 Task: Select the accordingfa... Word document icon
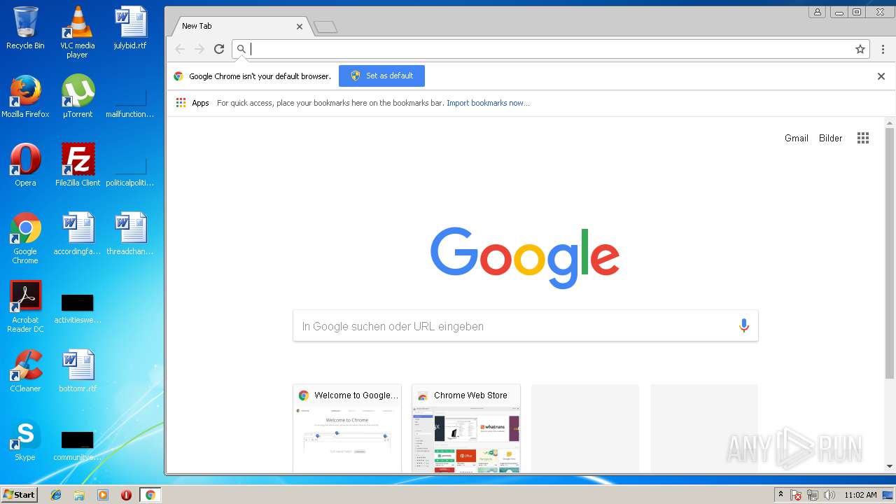pos(78,234)
